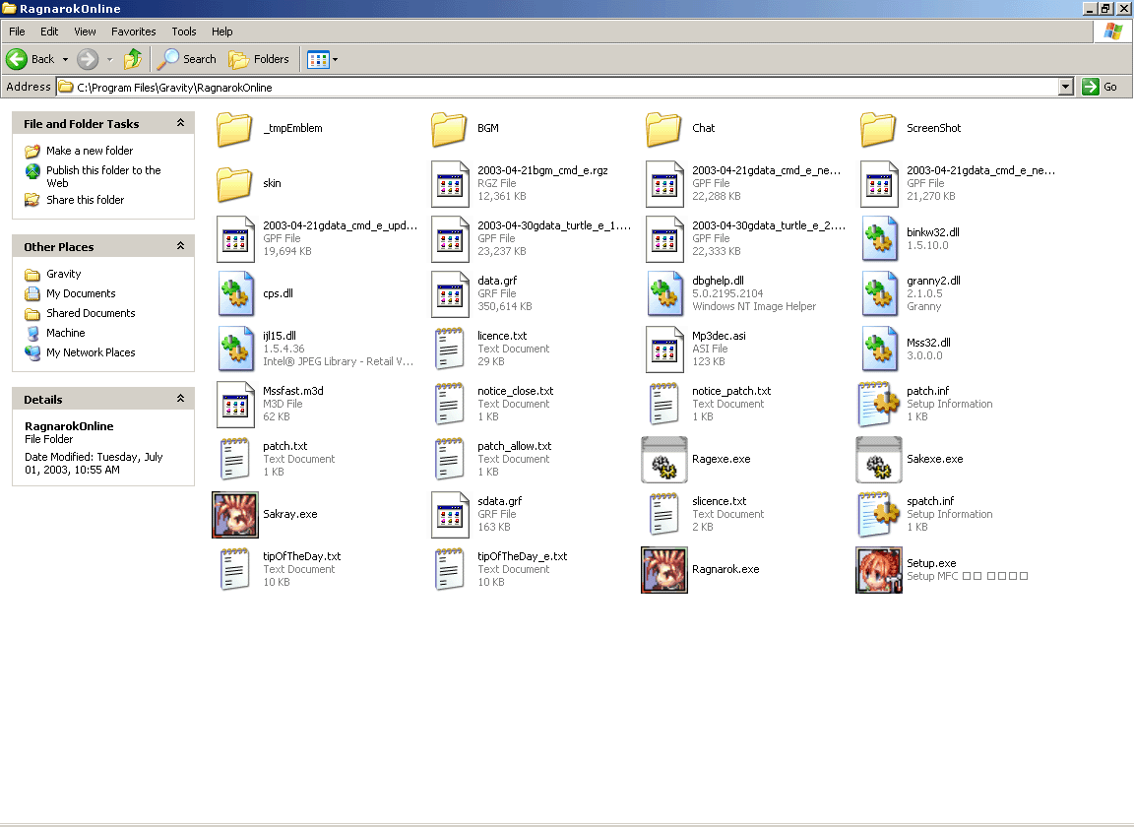Open the BGM folder icon
The width and height of the screenshot is (1134, 827).
[x=449, y=129]
